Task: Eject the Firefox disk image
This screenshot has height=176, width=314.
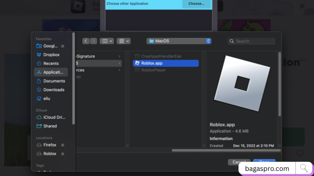Action: click(62, 145)
